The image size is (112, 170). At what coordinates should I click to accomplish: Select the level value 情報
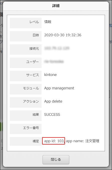pyautogui.click(x=48, y=22)
